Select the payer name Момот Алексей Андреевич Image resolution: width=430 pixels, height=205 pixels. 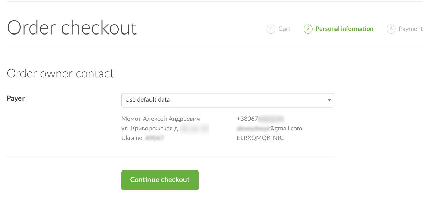(161, 119)
